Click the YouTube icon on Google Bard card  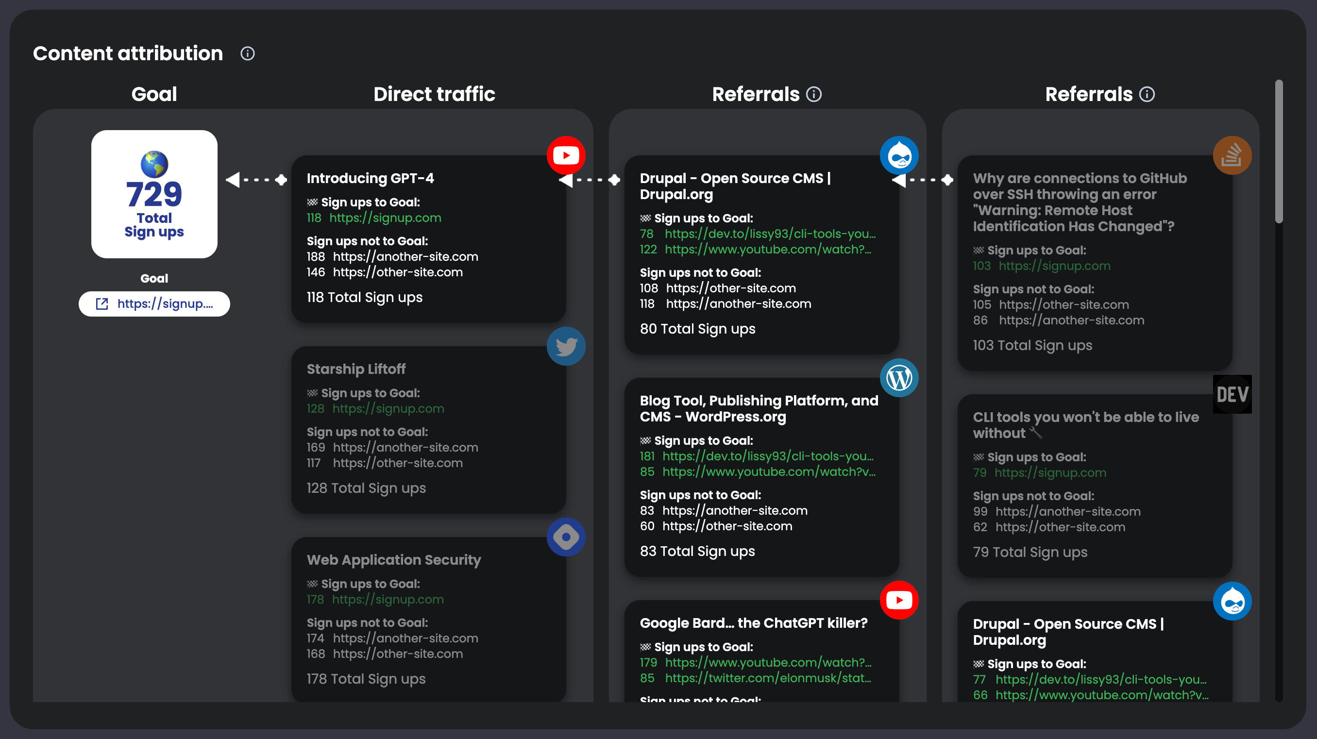[x=899, y=600]
